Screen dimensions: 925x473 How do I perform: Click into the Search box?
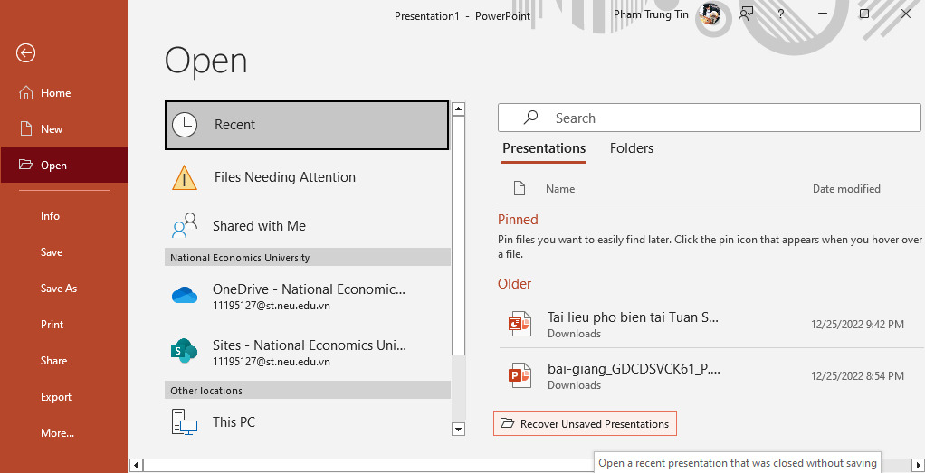point(709,118)
